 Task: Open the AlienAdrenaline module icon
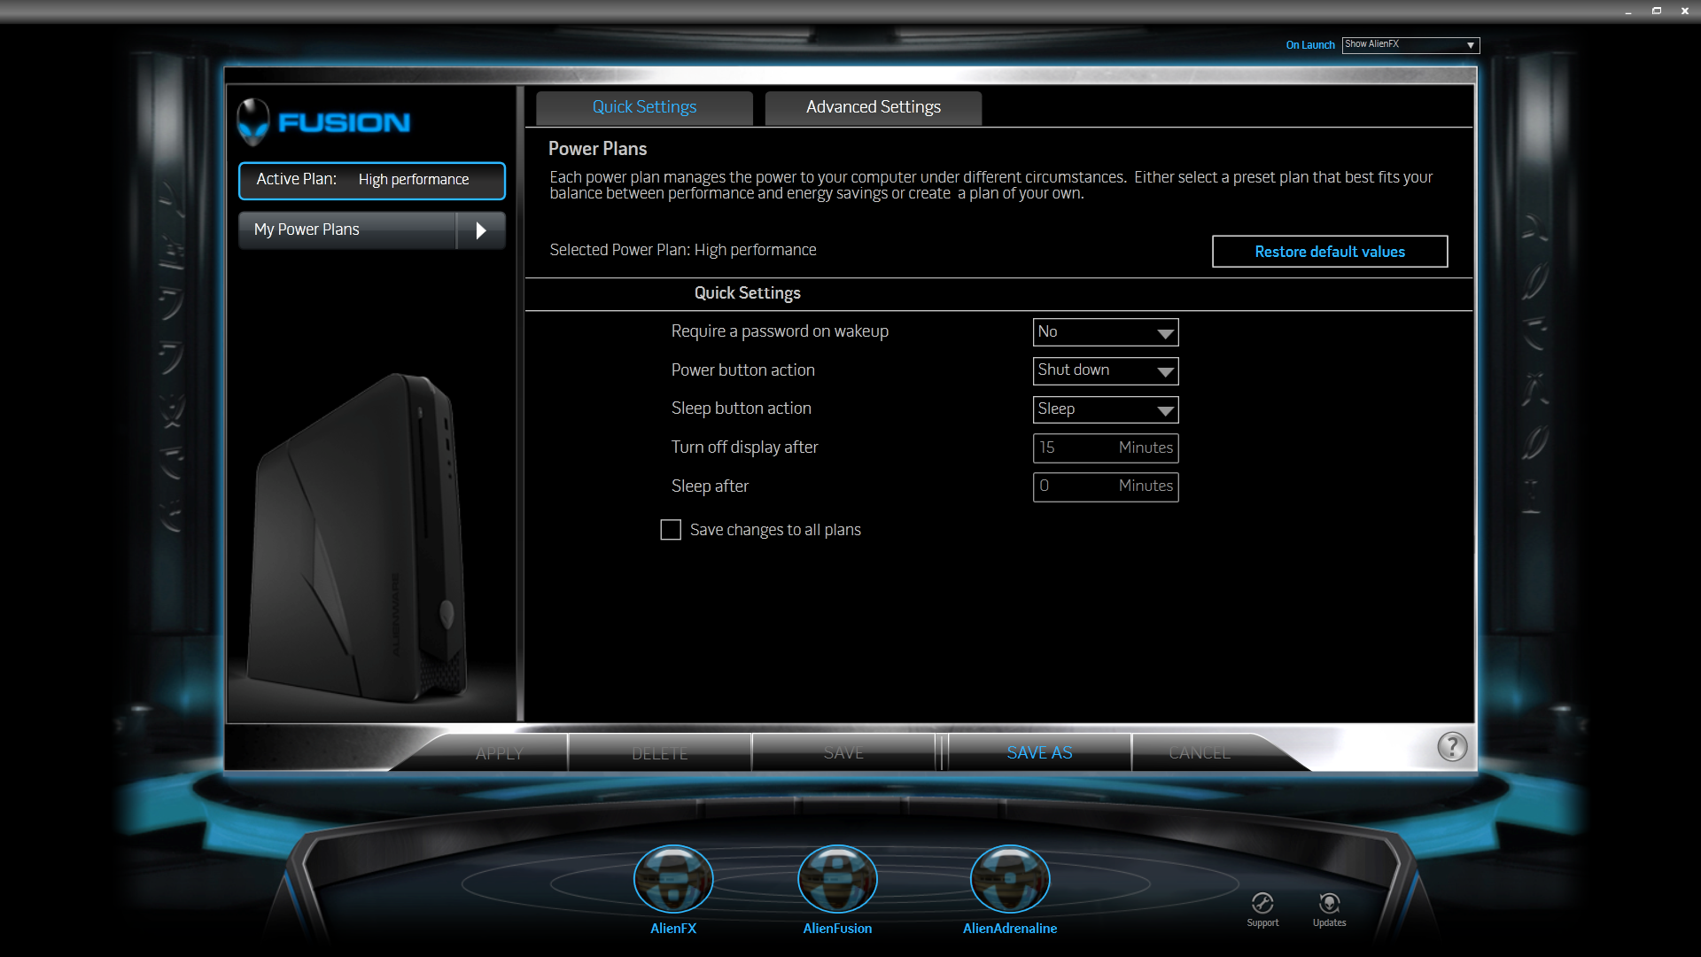coord(1010,879)
